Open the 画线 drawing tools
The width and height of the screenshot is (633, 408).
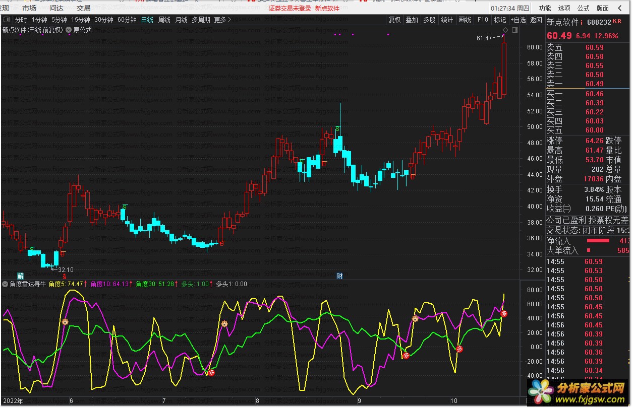pyautogui.click(x=465, y=20)
